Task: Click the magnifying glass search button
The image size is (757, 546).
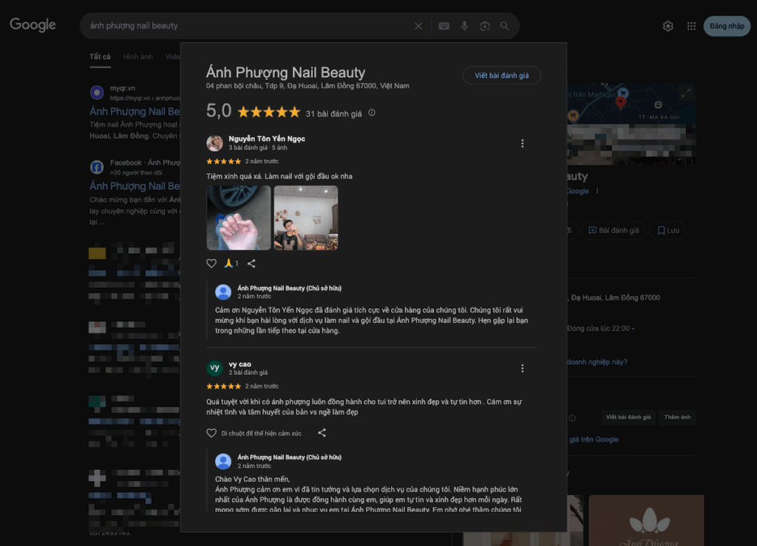Action: 505,26
